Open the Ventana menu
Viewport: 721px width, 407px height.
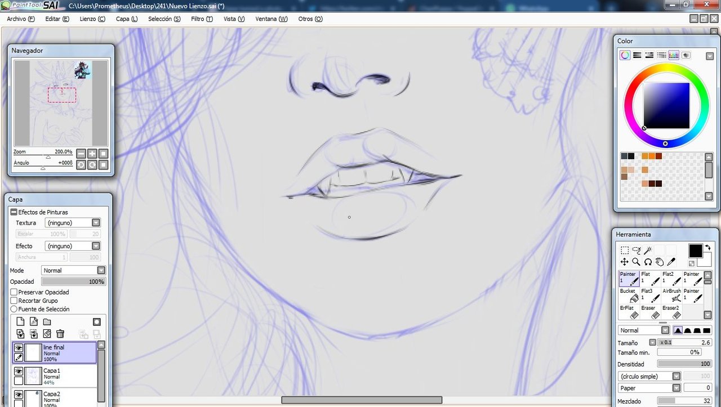tap(272, 19)
